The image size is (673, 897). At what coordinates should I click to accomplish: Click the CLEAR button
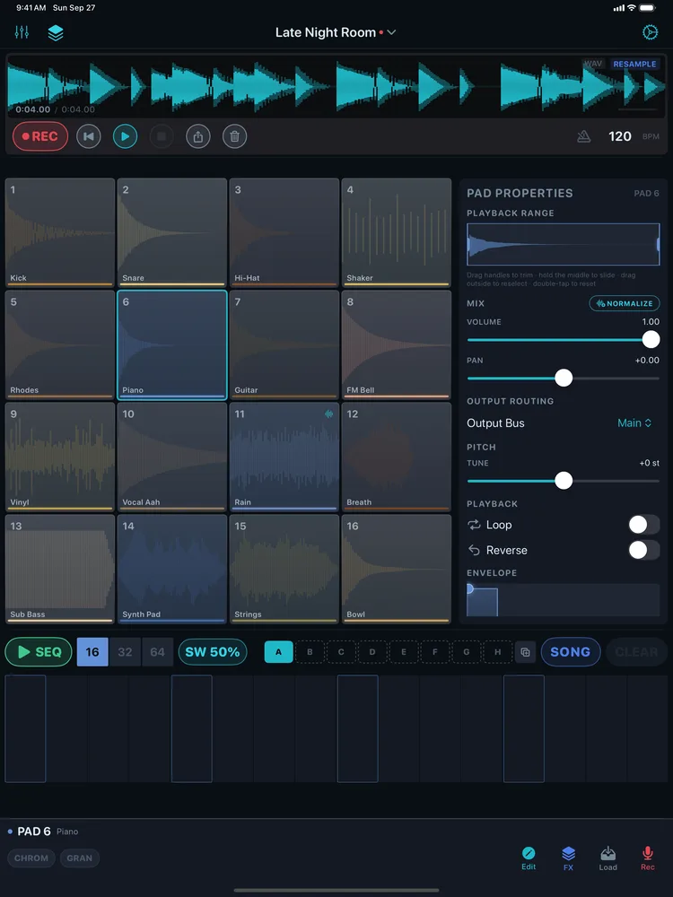pos(636,651)
